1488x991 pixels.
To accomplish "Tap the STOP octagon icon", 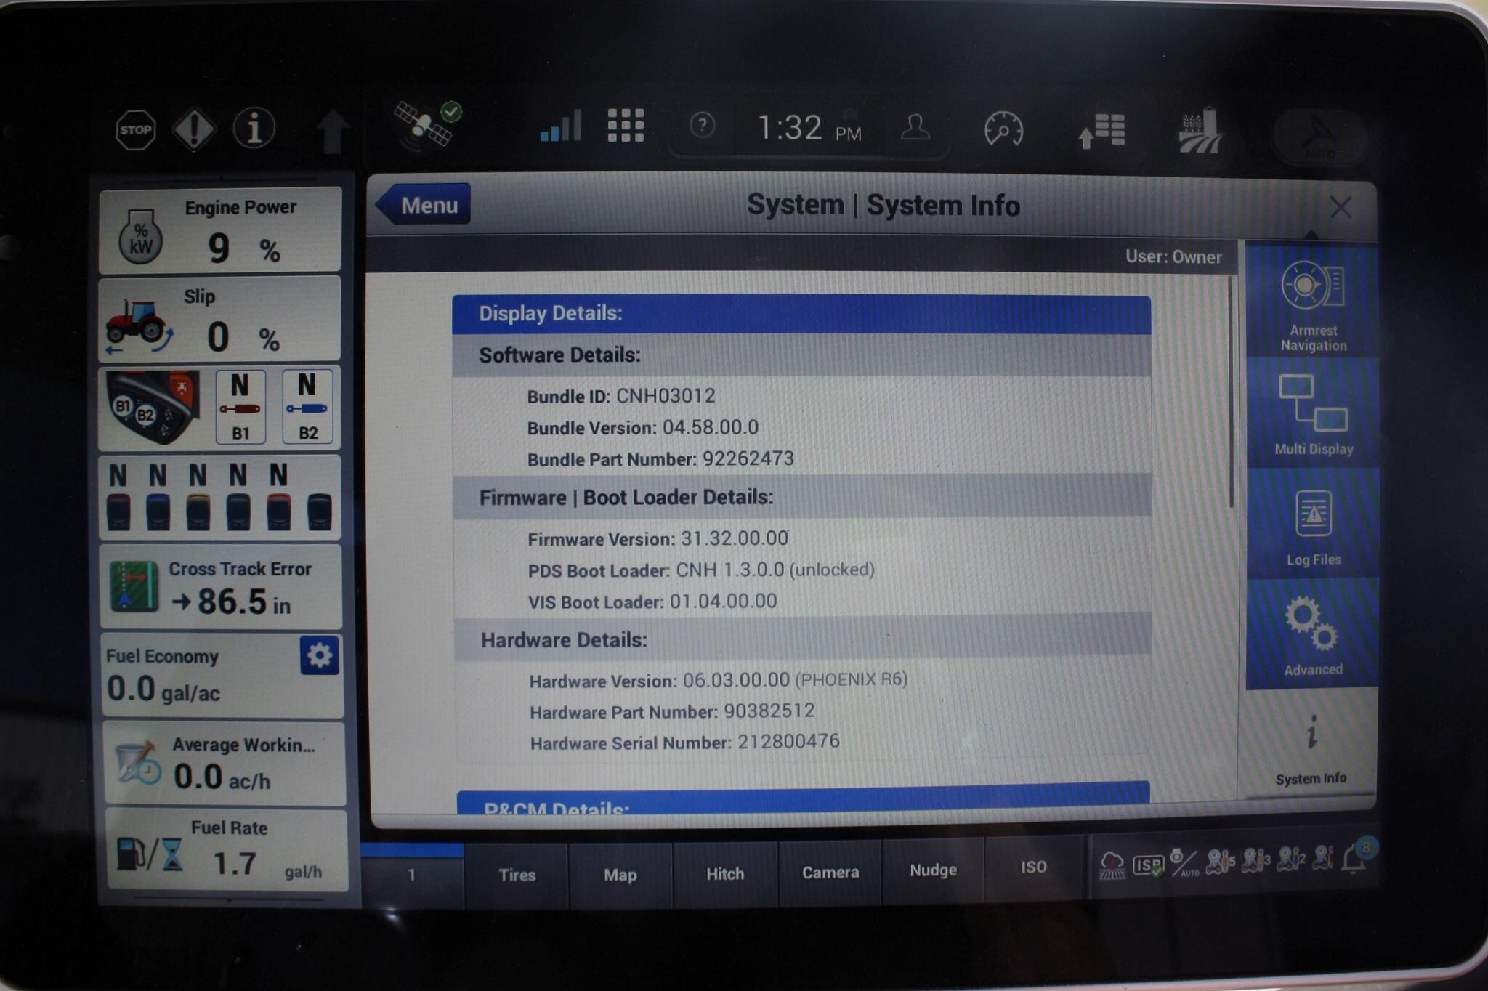I will (136, 130).
